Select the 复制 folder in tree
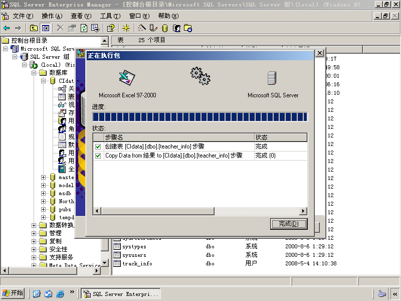Viewport: 401px width, 301px height. coord(55,241)
